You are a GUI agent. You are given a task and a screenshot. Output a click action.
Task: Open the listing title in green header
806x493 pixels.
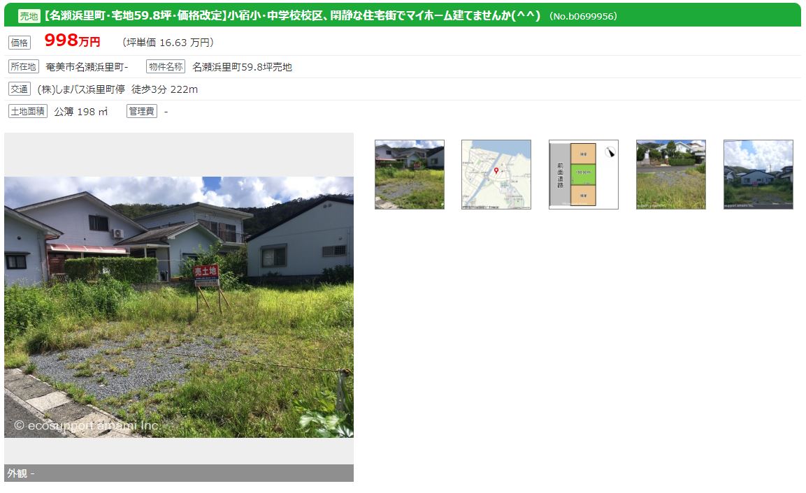point(292,15)
